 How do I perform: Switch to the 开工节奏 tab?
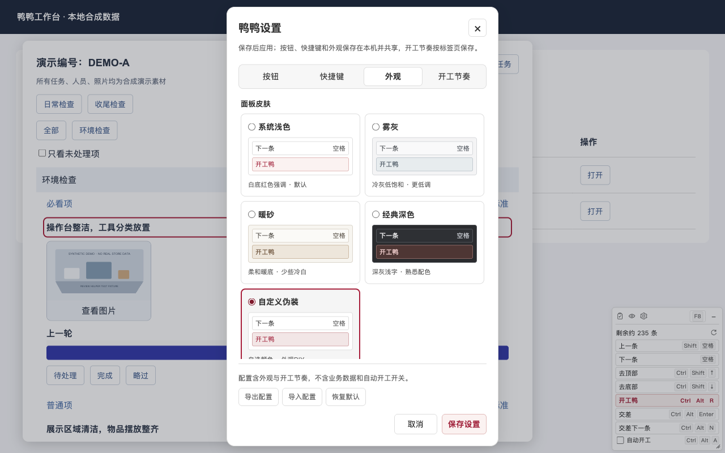pyautogui.click(x=454, y=76)
